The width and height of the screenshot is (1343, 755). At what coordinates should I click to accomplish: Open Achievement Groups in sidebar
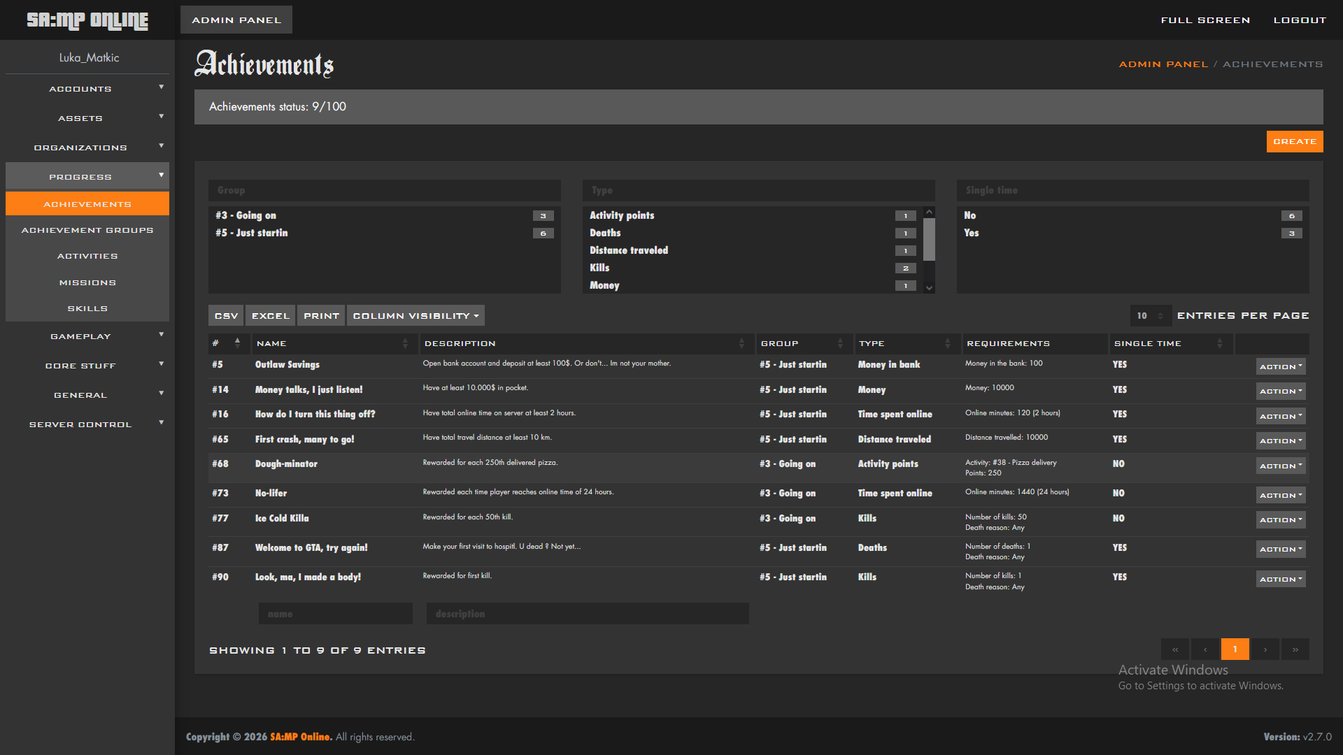click(x=87, y=230)
